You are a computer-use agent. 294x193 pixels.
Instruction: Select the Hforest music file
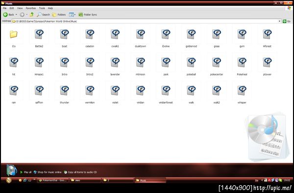[267, 34]
